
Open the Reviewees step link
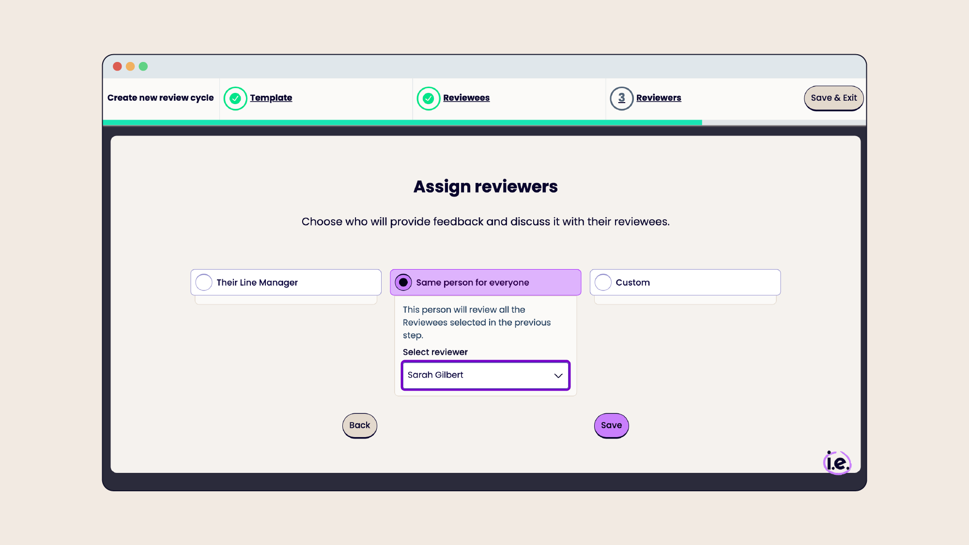pyautogui.click(x=466, y=97)
